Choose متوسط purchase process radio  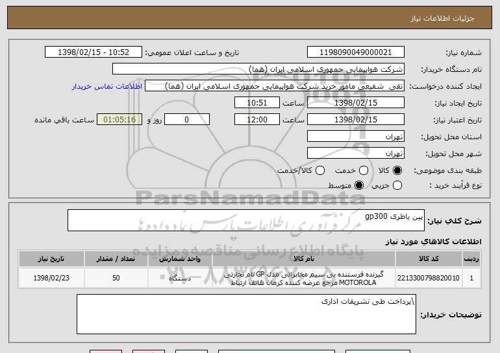click(x=359, y=185)
